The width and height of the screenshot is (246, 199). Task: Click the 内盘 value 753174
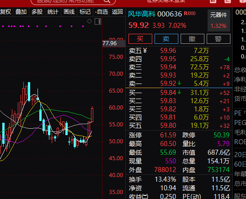click(x=219, y=170)
